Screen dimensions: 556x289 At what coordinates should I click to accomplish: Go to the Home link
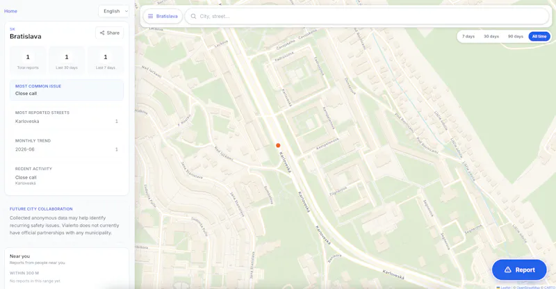[x=10, y=11]
